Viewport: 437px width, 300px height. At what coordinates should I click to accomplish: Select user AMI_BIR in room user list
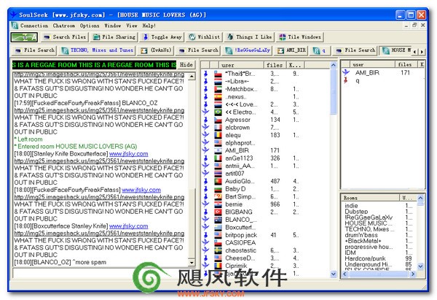click(x=237, y=150)
